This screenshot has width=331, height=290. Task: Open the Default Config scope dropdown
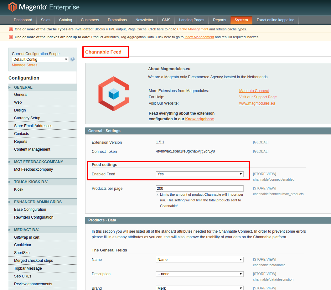point(40,59)
